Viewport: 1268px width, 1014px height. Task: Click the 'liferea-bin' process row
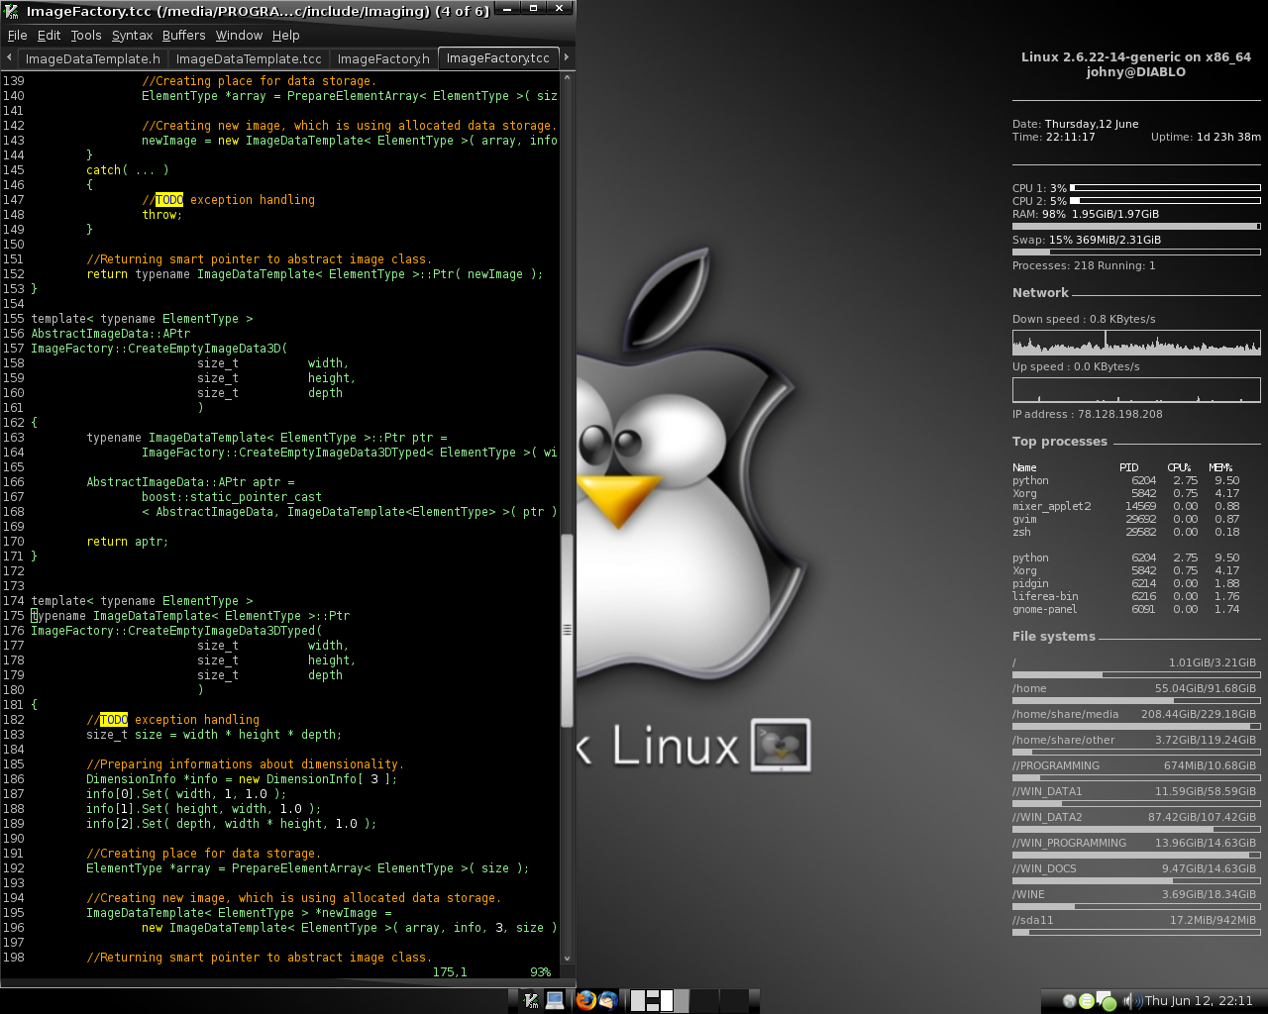point(1126,596)
